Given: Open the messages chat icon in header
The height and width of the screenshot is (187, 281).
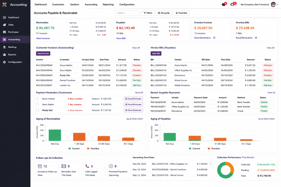Looking at the screenshot, I should point(224,5).
